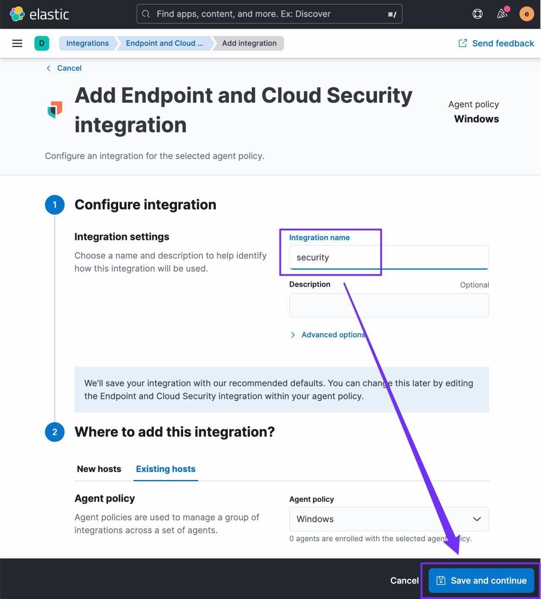Click the Integration name input field
Viewport: 541px width, 599px height.
pyautogui.click(x=389, y=257)
